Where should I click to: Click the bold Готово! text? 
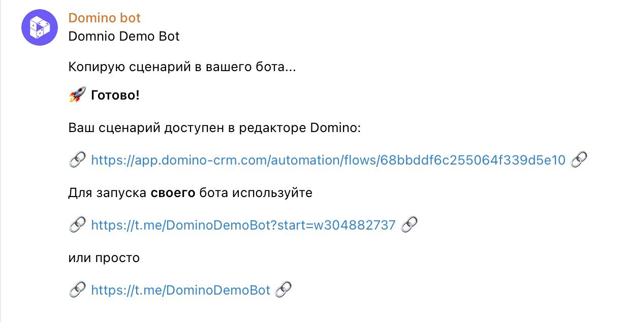point(115,95)
